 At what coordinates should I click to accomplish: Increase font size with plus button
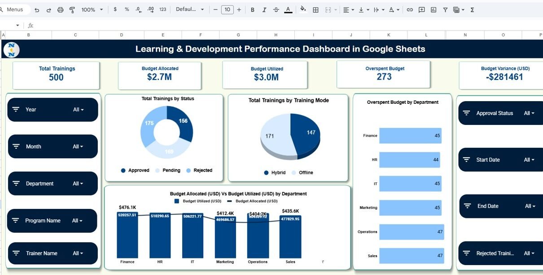pyautogui.click(x=239, y=10)
